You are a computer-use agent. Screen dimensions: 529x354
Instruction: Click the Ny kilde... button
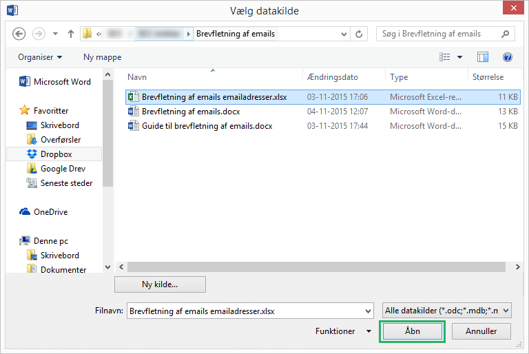point(160,284)
